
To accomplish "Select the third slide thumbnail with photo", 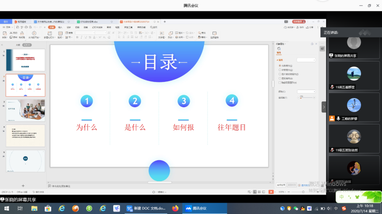I will point(25,111).
